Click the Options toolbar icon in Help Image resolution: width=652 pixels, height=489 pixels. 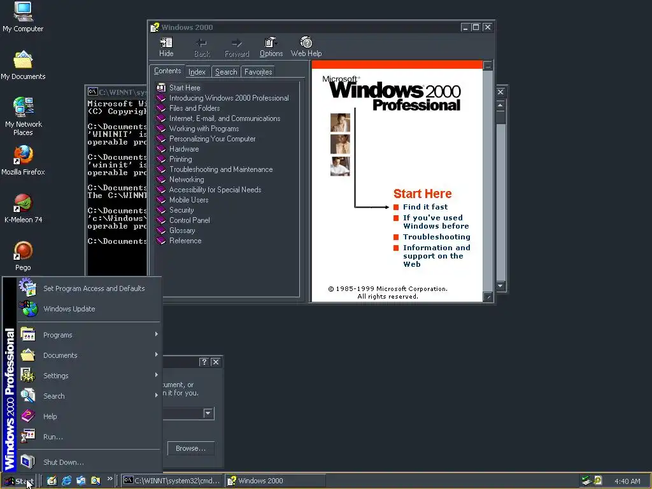(271, 43)
